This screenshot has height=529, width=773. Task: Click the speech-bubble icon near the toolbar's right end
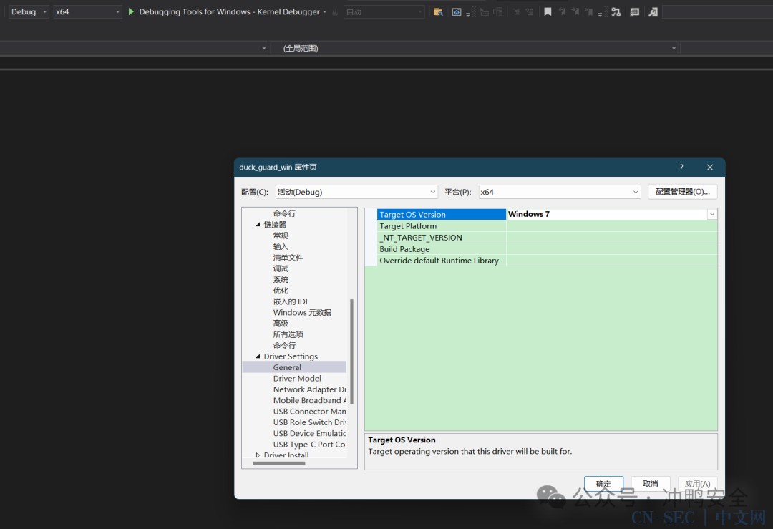tap(634, 12)
